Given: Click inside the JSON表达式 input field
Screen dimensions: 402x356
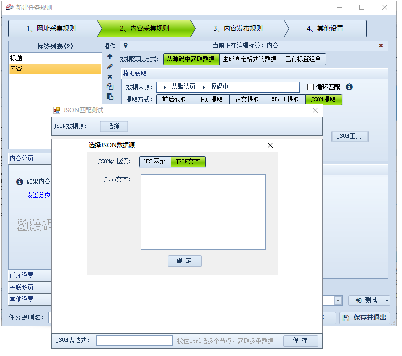Looking at the screenshot, I should click(134, 340).
